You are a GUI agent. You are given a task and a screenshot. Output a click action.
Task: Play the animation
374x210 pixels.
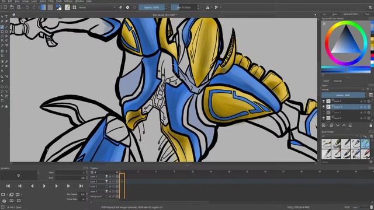click(x=44, y=185)
